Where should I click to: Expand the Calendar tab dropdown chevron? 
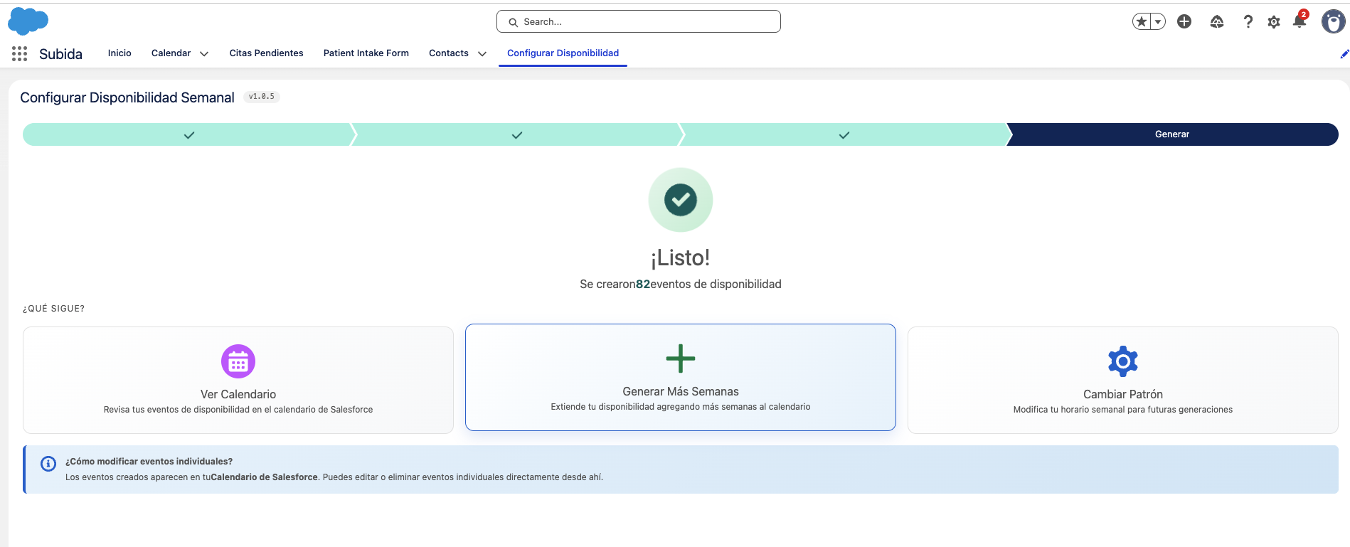(x=204, y=54)
